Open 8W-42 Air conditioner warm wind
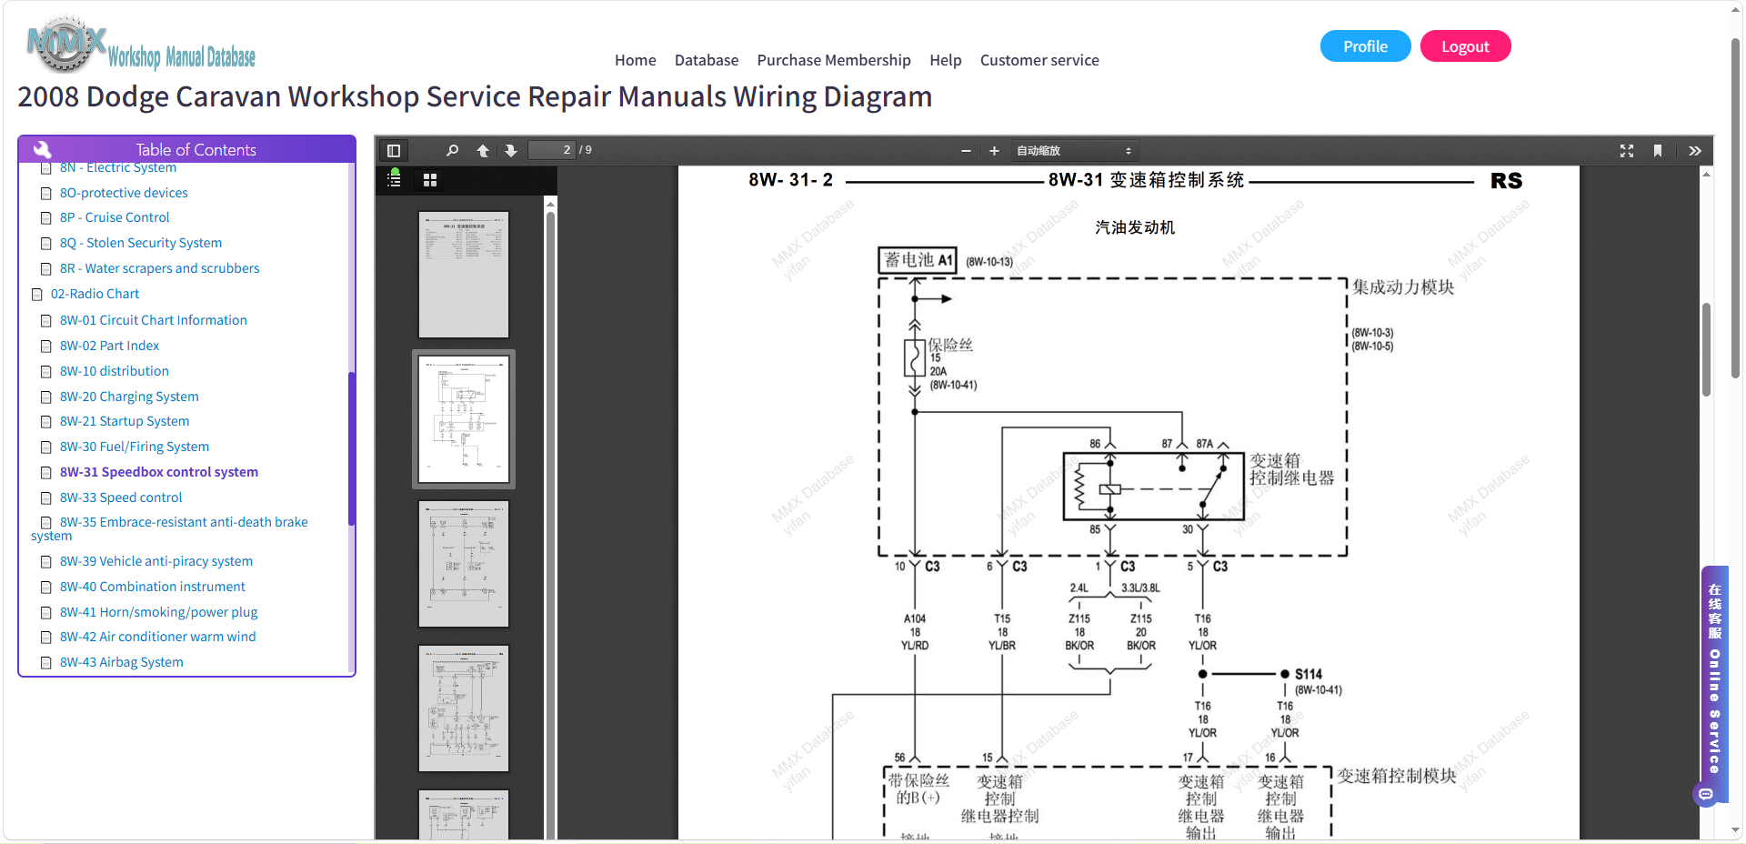Image resolution: width=1746 pixels, height=844 pixels. pyautogui.click(x=158, y=637)
